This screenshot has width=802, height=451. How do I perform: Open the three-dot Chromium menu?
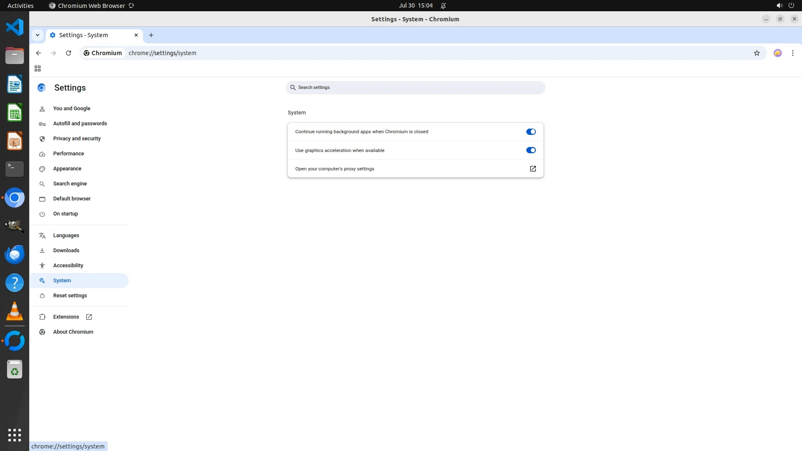[792, 53]
